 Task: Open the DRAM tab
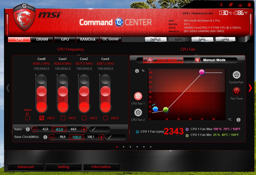pyautogui.click(x=42, y=39)
